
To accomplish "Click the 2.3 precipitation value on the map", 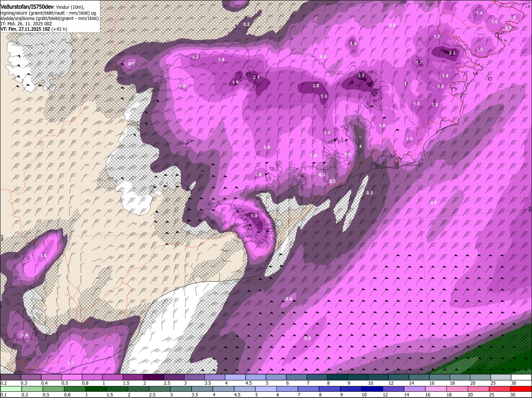I will click(x=453, y=53).
